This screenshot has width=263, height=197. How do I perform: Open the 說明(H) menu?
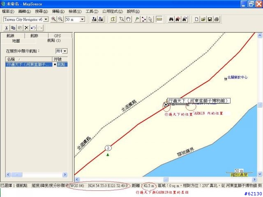[133, 11]
